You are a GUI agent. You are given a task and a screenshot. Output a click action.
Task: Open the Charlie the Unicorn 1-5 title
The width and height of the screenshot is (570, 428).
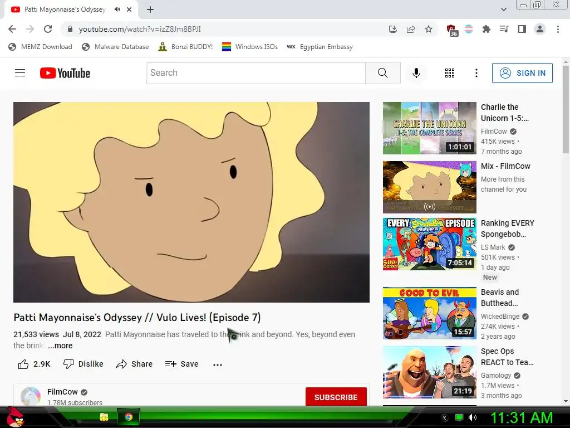[504, 113]
